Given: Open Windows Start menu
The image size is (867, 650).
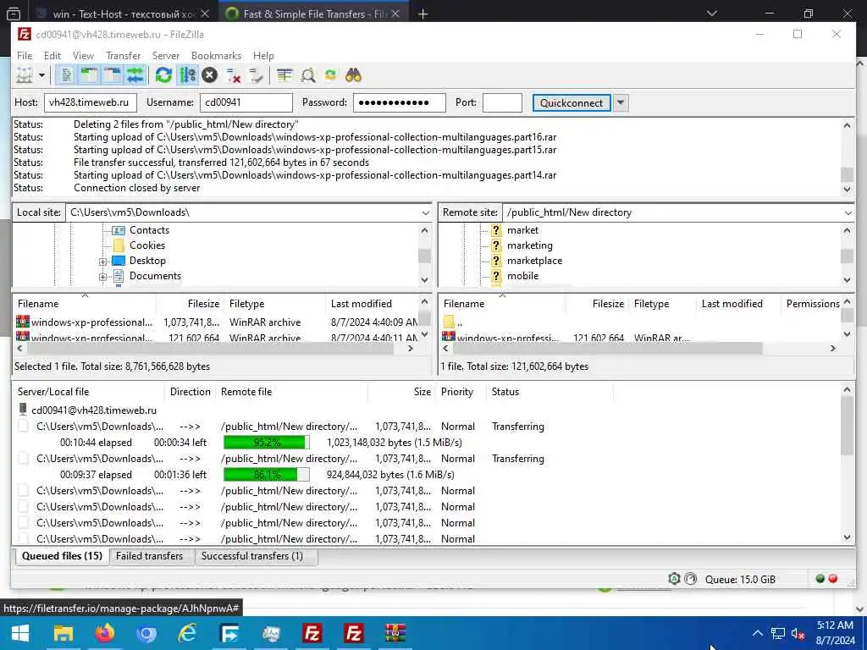Looking at the screenshot, I should 20,633.
